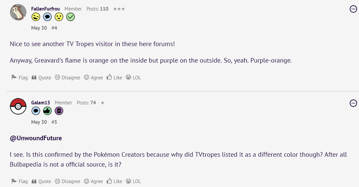Open the more options menu for post #4
Image resolution: width=359 pixels, height=187 pixels.
click(353, 9)
